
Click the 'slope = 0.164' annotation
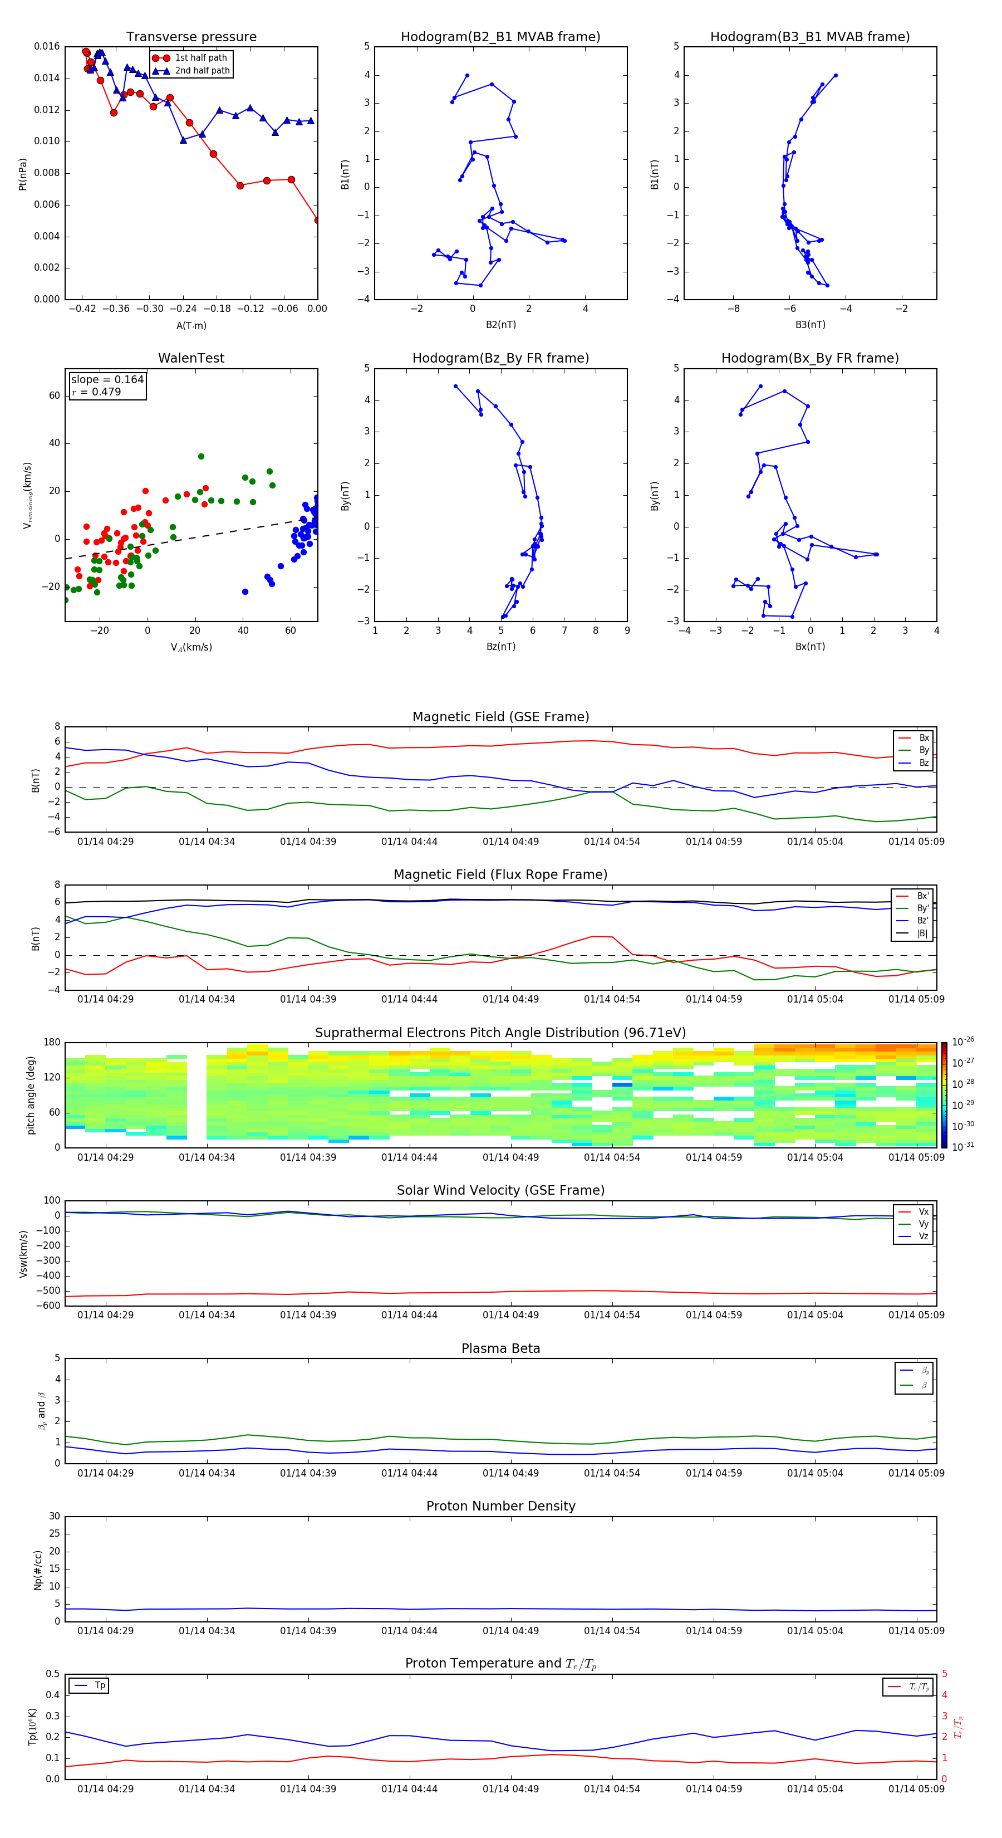[107, 380]
